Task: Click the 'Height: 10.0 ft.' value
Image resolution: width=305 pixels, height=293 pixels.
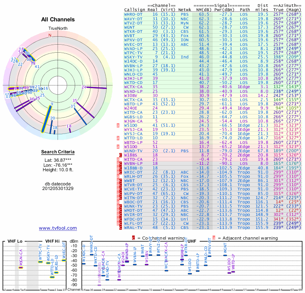Action: coord(58,170)
